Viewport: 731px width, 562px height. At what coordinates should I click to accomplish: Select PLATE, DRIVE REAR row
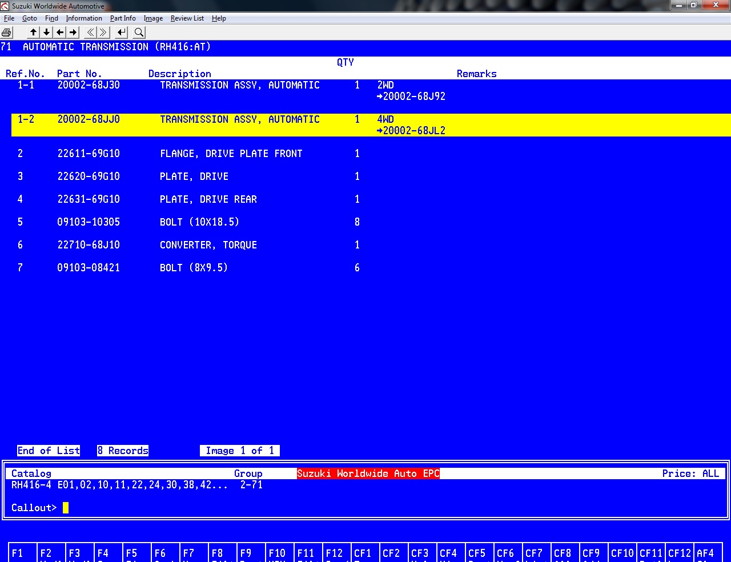coord(371,199)
